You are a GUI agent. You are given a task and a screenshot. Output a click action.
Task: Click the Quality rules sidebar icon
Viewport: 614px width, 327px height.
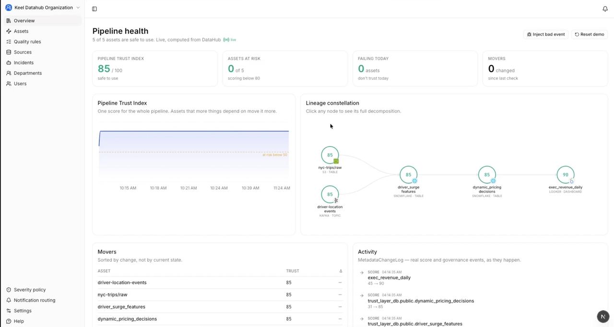pos(9,42)
